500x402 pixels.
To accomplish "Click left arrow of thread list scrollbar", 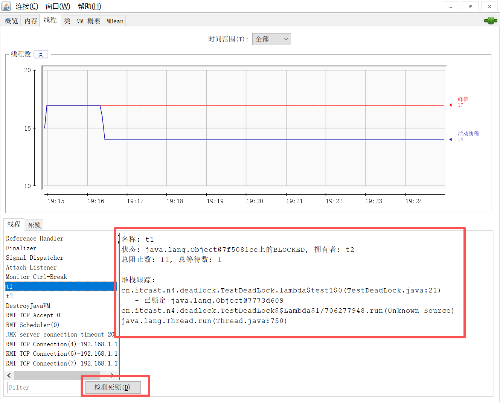I will pyautogui.click(x=9, y=375).
